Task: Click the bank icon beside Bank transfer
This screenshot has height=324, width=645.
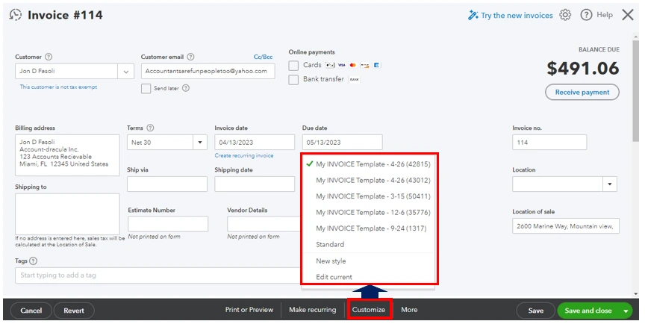Action: click(354, 79)
